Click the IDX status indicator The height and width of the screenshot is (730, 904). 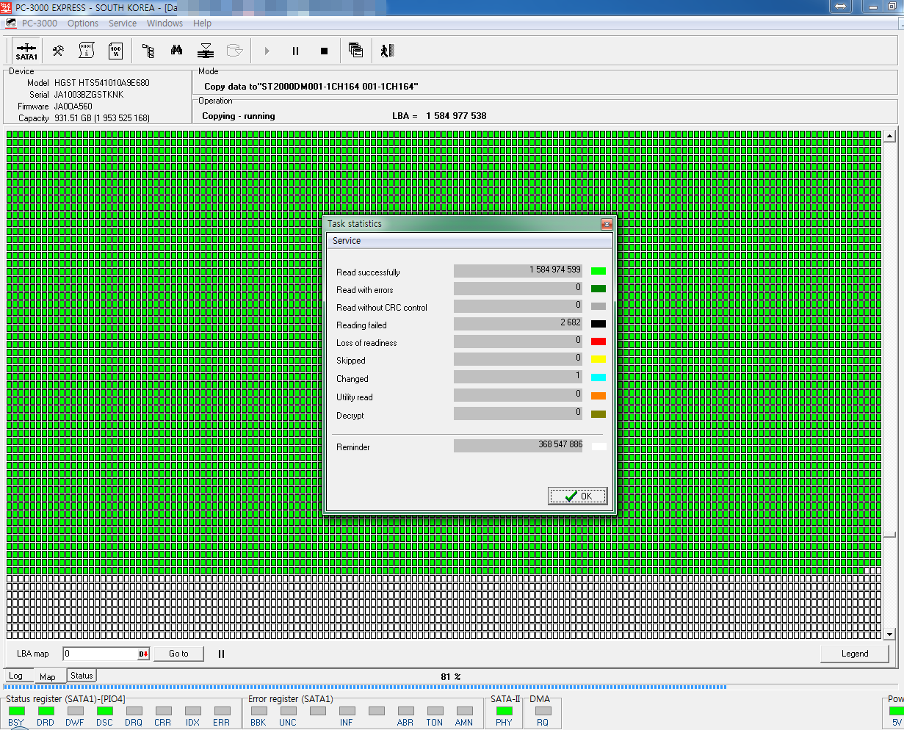[192, 711]
